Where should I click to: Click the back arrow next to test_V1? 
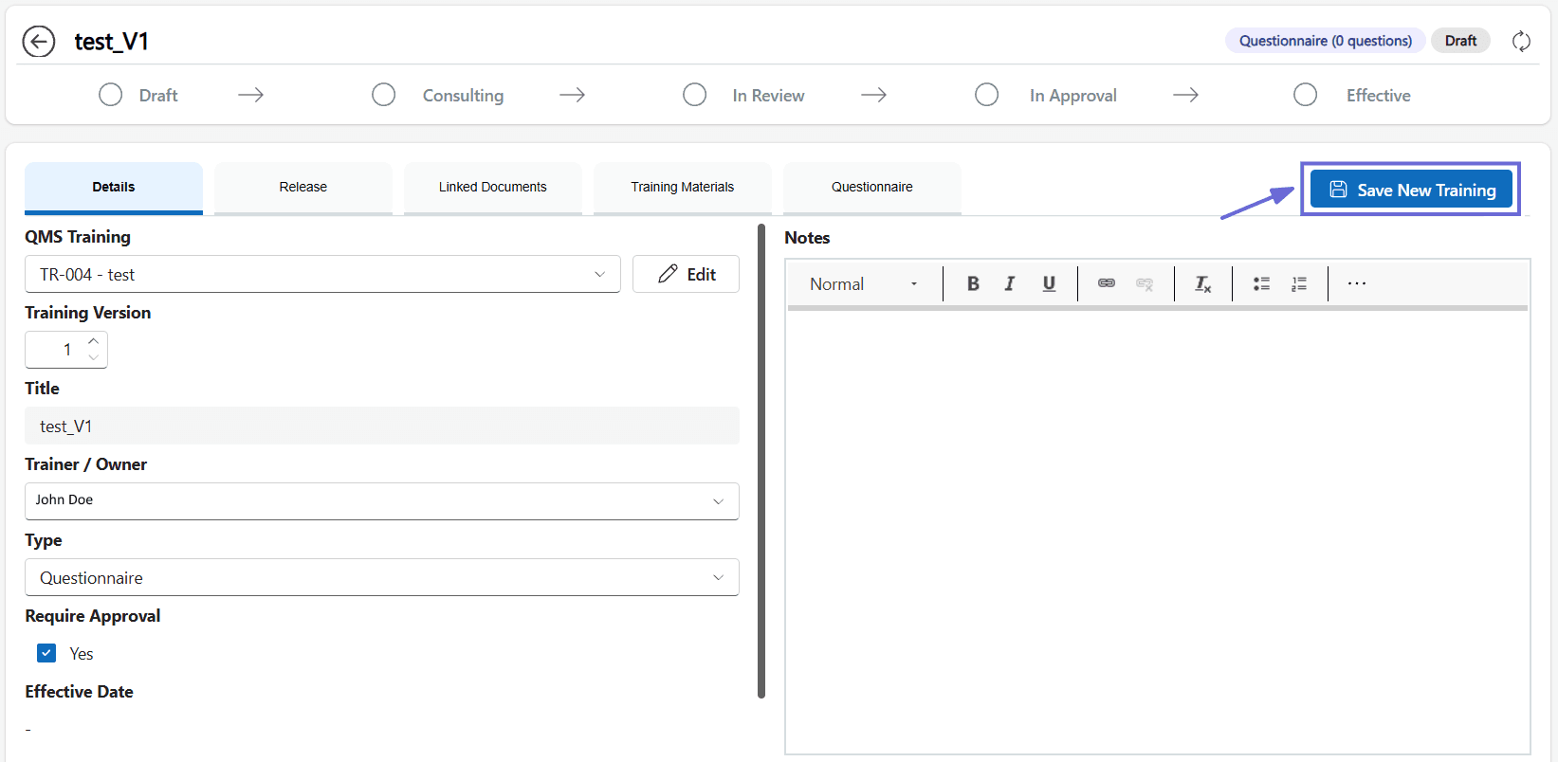click(39, 42)
